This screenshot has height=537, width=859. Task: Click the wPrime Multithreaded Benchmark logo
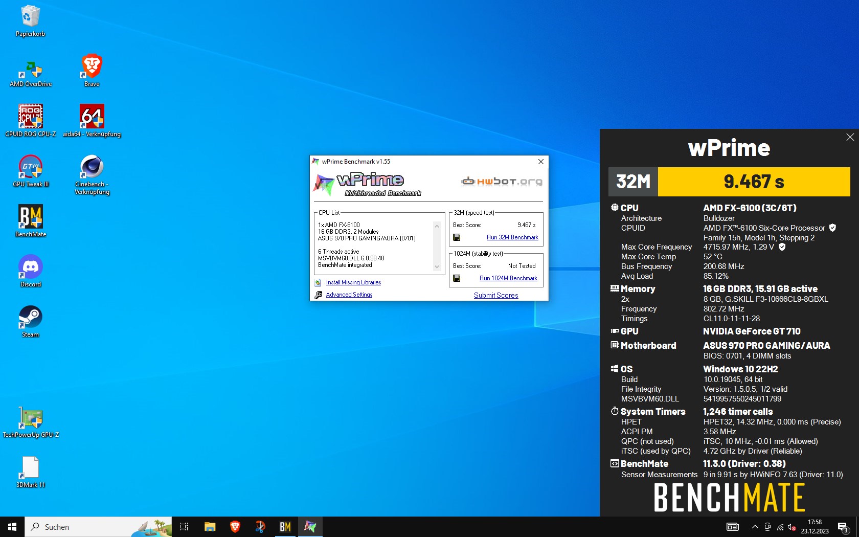(368, 185)
